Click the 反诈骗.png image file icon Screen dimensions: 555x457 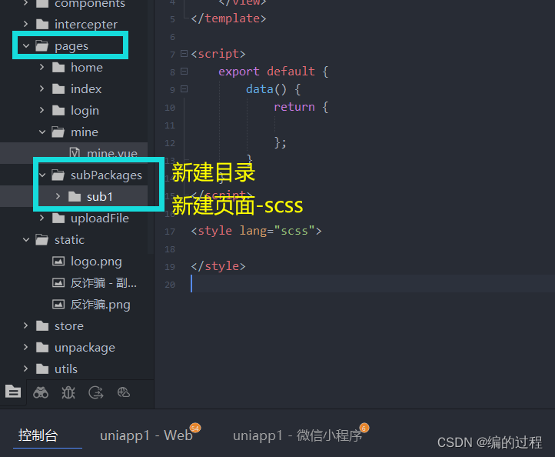coord(58,305)
